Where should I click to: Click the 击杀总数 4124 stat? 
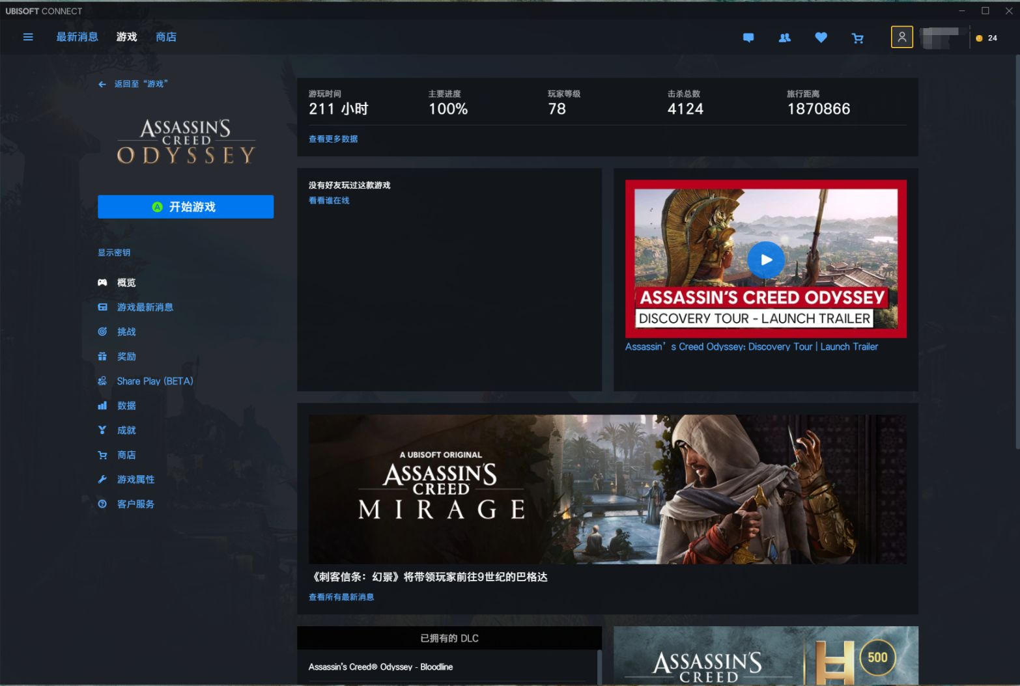pos(685,103)
